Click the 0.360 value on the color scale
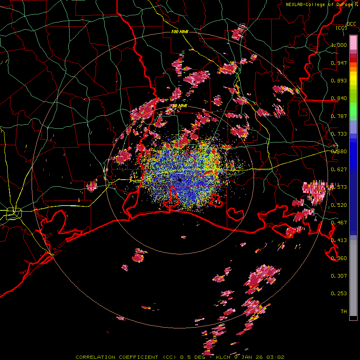 pos(339,258)
